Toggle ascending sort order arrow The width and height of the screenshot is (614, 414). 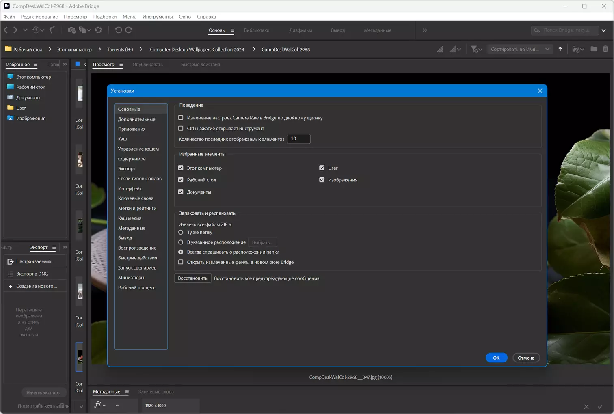click(560, 49)
